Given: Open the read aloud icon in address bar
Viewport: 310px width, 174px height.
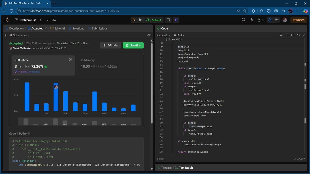Looking at the screenshot, I should (238, 11).
